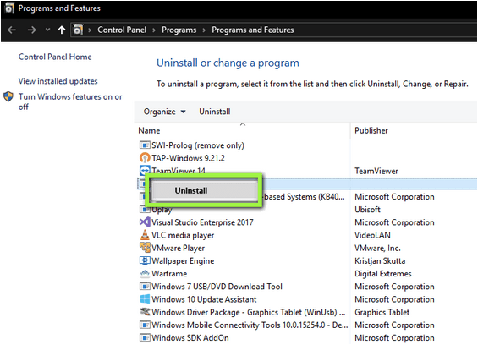This screenshot has height=361, width=478.
Task: Expand the chevron after Programs breadcrumb
Action: 204,30
